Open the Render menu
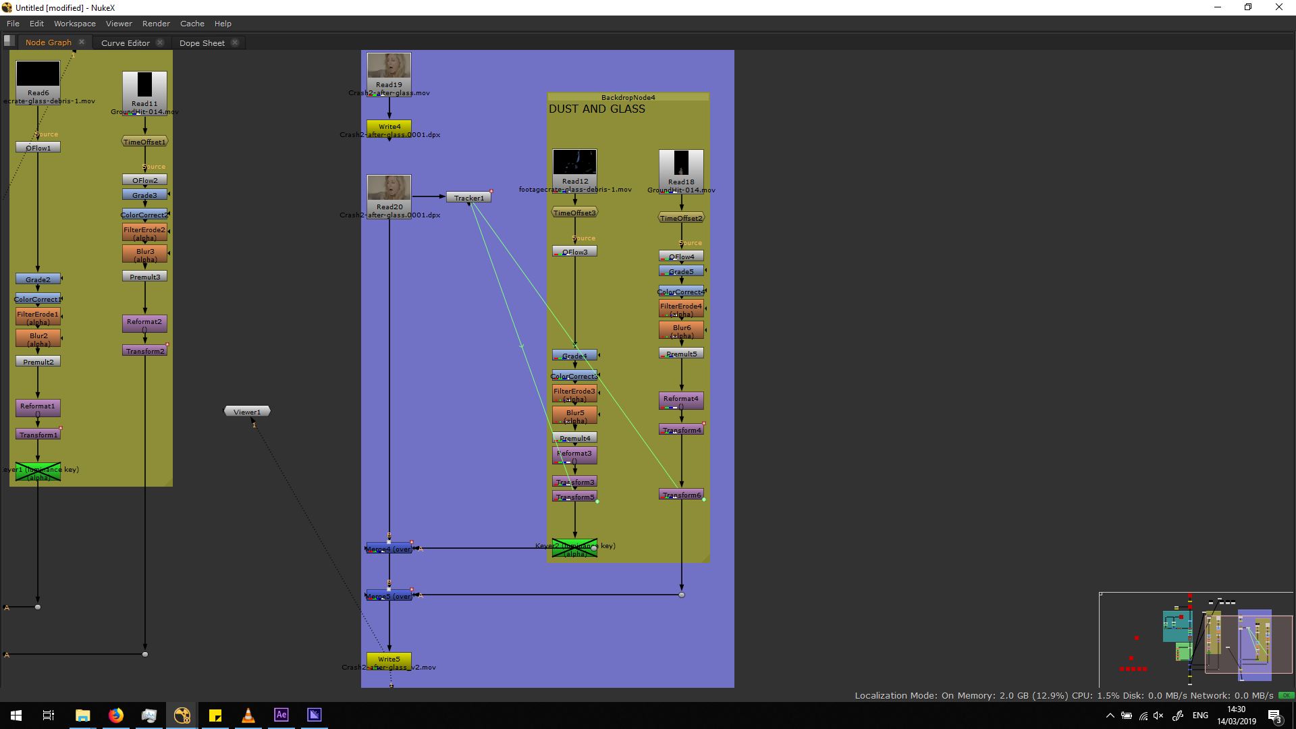The height and width of the screenshot is (729, 1296). point(156,24)
